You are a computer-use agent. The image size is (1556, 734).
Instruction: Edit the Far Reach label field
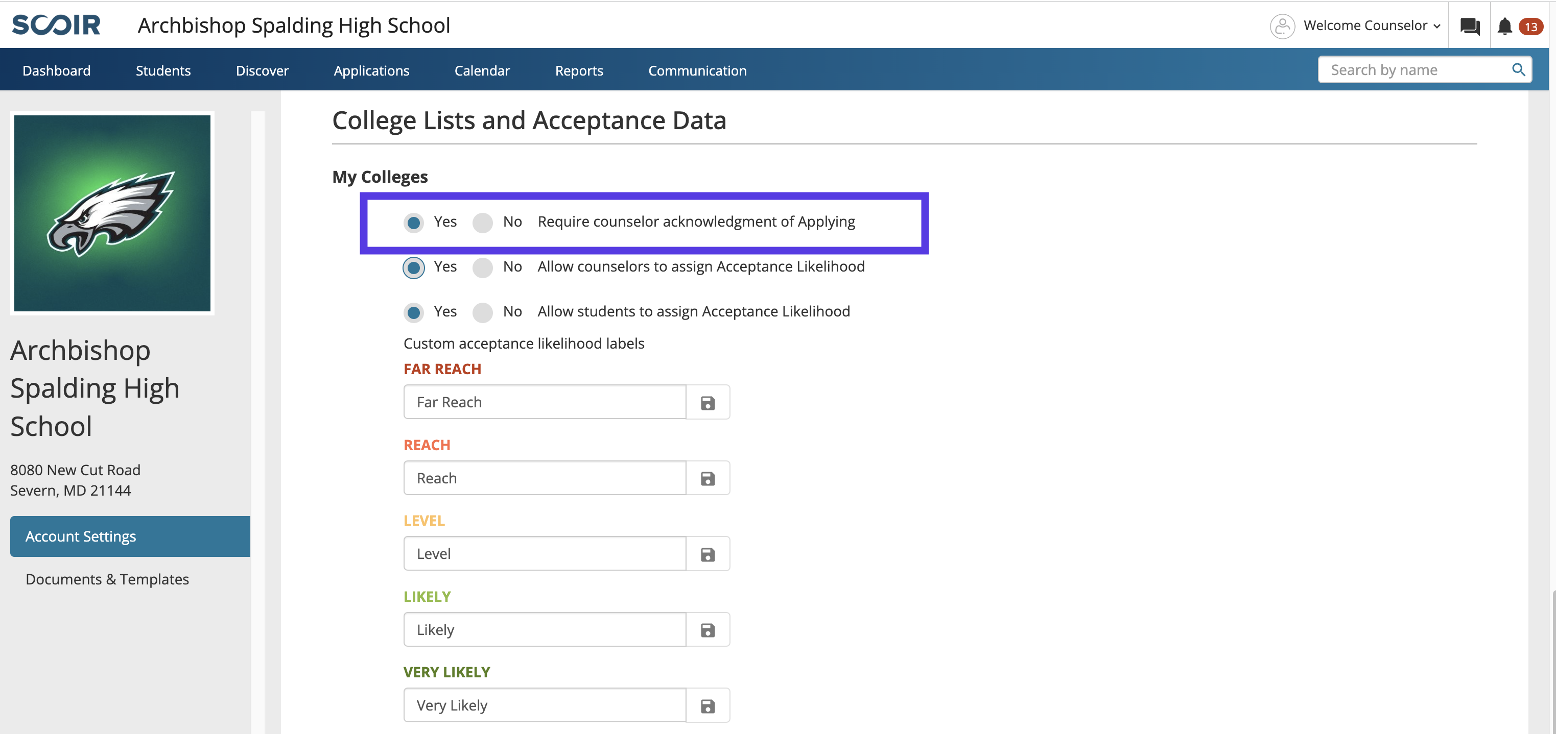(545, 403)
